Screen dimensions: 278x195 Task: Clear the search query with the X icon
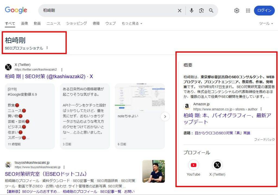pos(179,10)
